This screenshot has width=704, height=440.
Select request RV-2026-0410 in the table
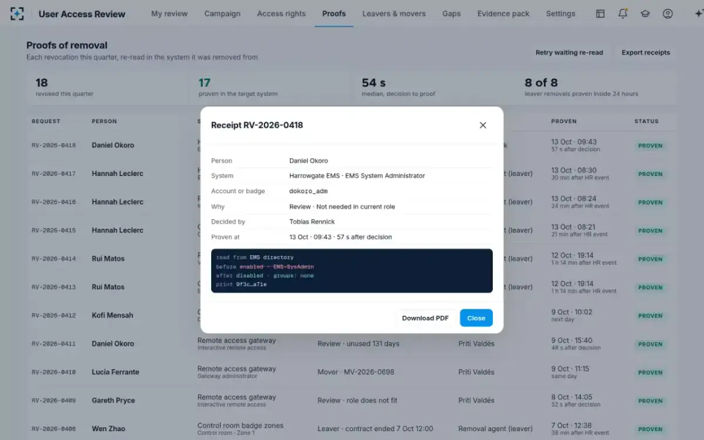pos(54,372)
